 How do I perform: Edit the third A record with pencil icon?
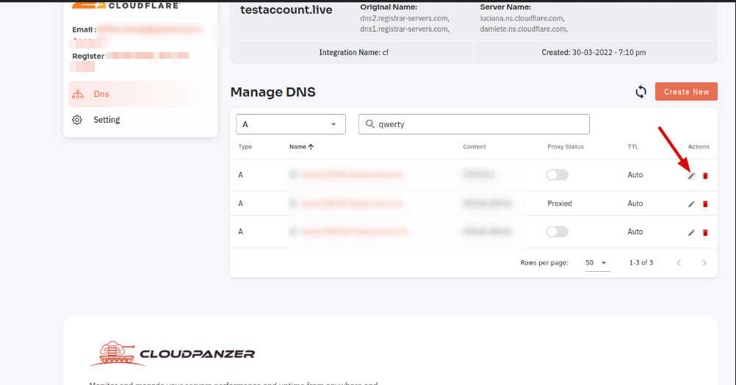click(691, 232)
